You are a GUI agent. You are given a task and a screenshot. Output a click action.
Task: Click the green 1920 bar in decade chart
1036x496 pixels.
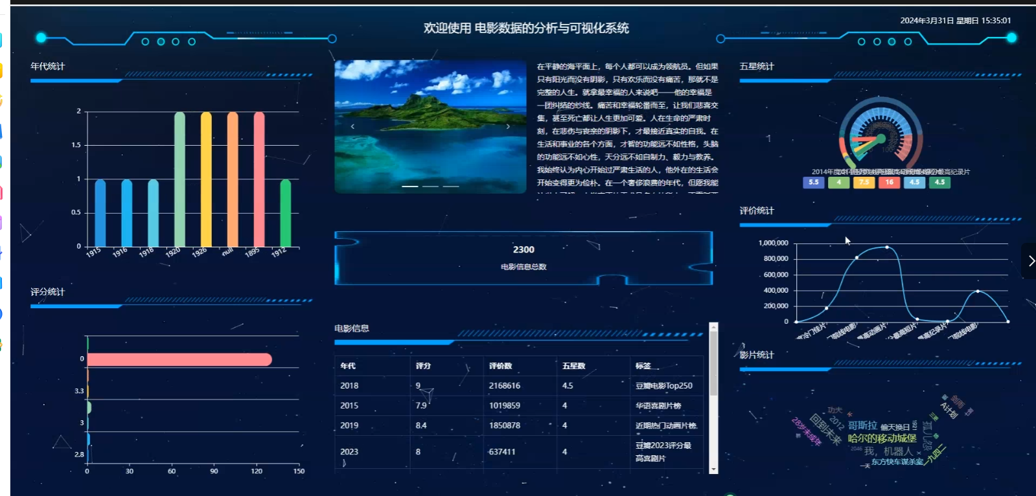tap(179, 179)
